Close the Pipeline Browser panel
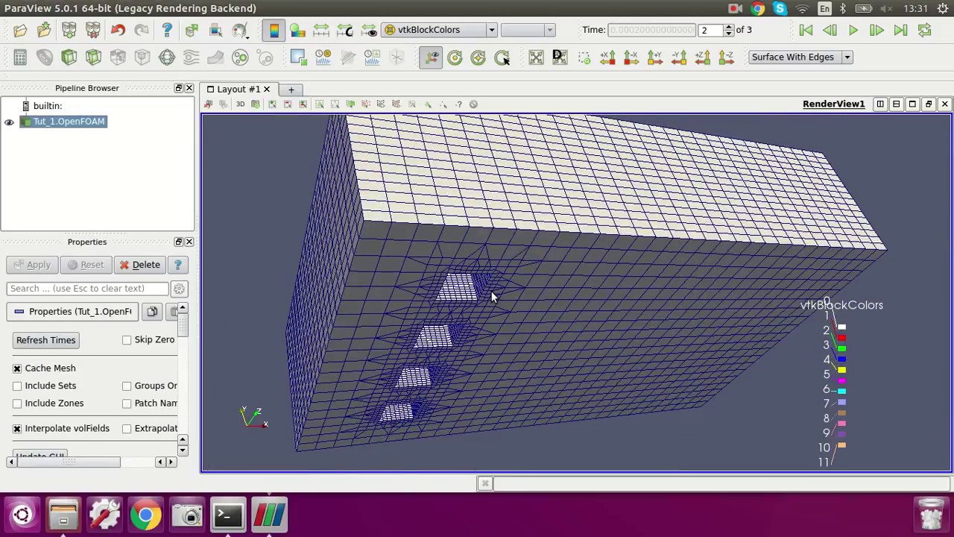The height and width of the screenshot is (537, 954). point(189,88)
